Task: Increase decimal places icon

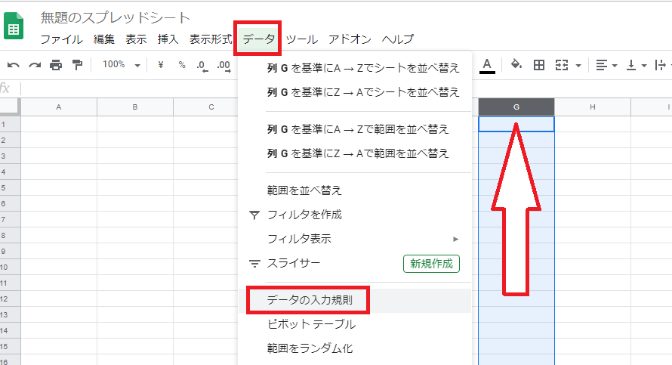Action: 223,66
